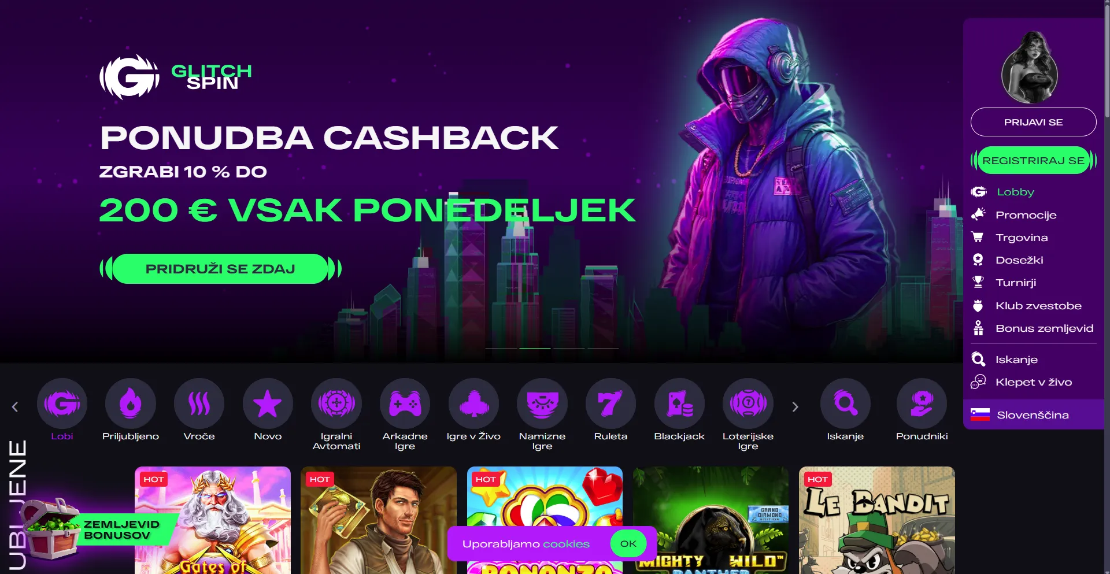This screenshot has height=574, width=1110.
Task: Click the Ponudniki providers icon
Action: tap(922, 403)
